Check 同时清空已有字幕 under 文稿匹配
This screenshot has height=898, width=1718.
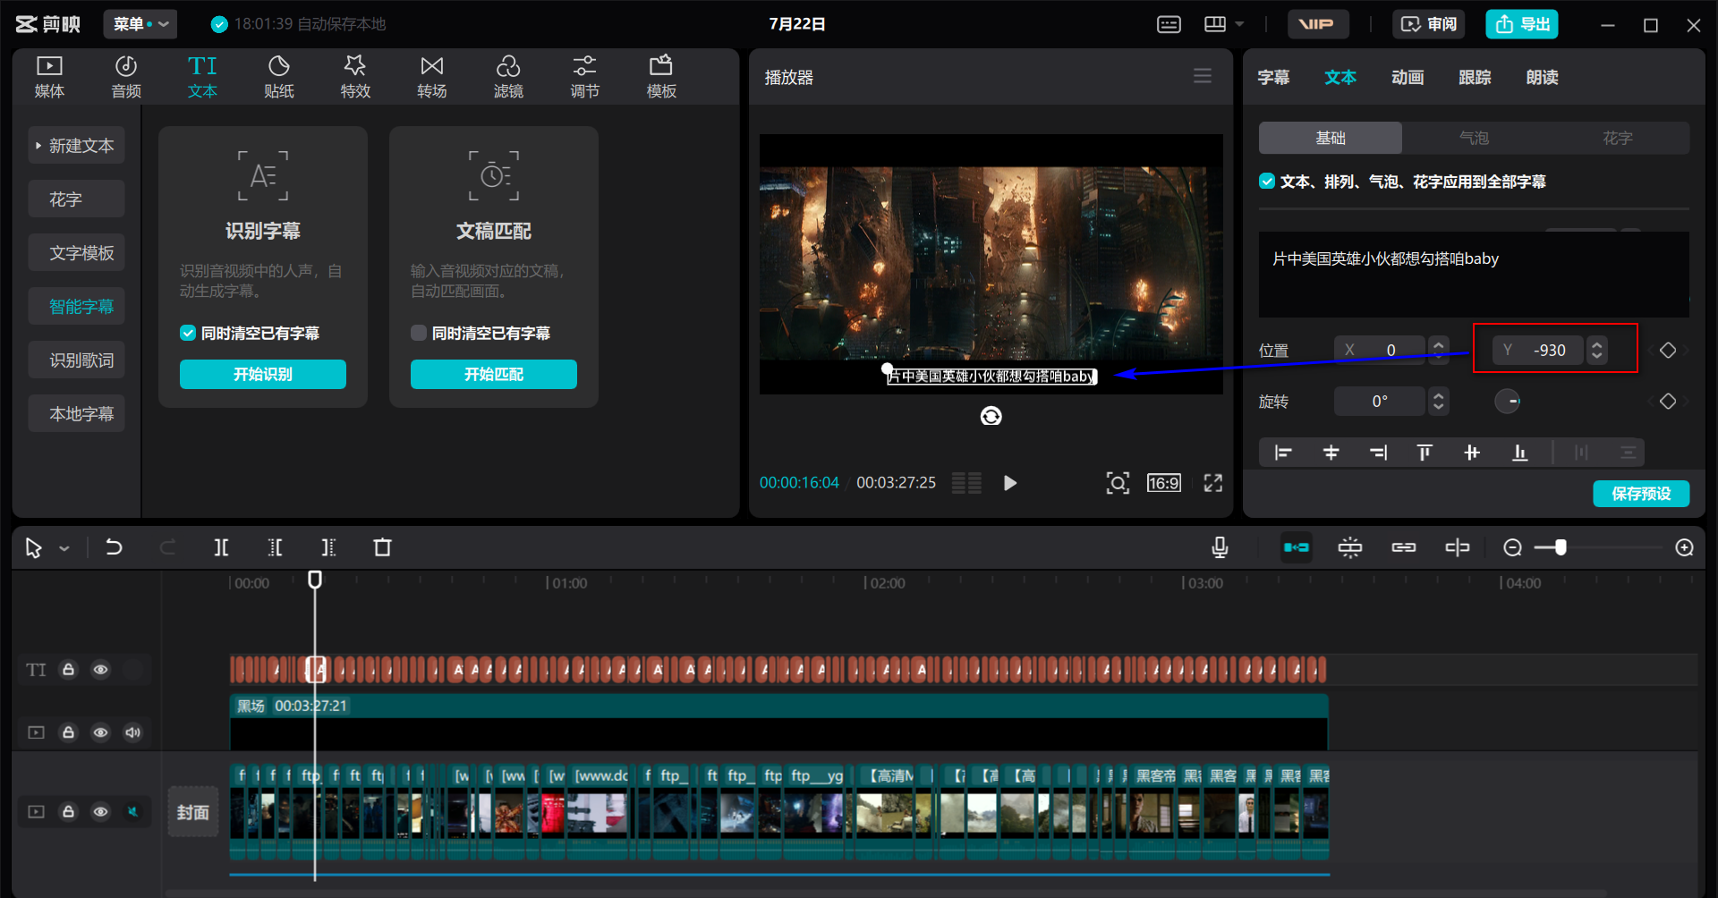[x=418, y=333]
